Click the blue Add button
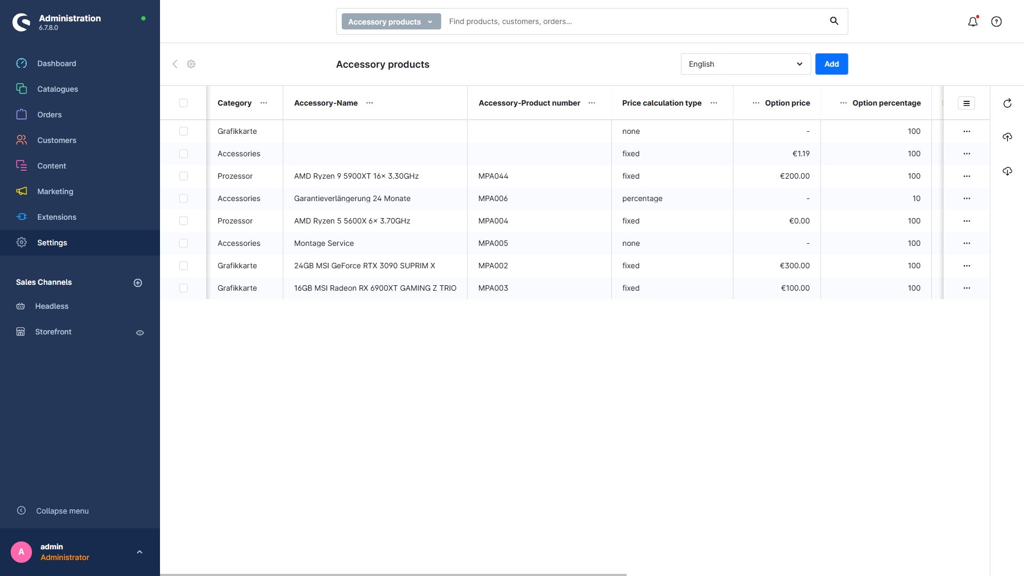Image resolution: width=1024 pixels, height=576 pixels. 831,64
